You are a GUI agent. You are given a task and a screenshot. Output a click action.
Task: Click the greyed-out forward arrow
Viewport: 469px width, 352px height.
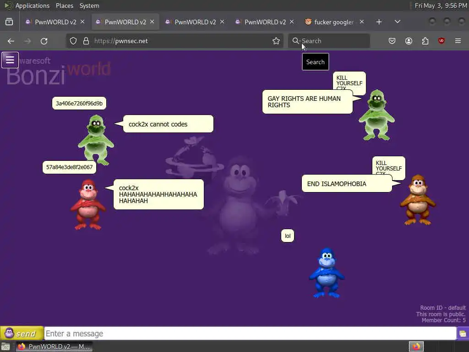pos(27,41)
